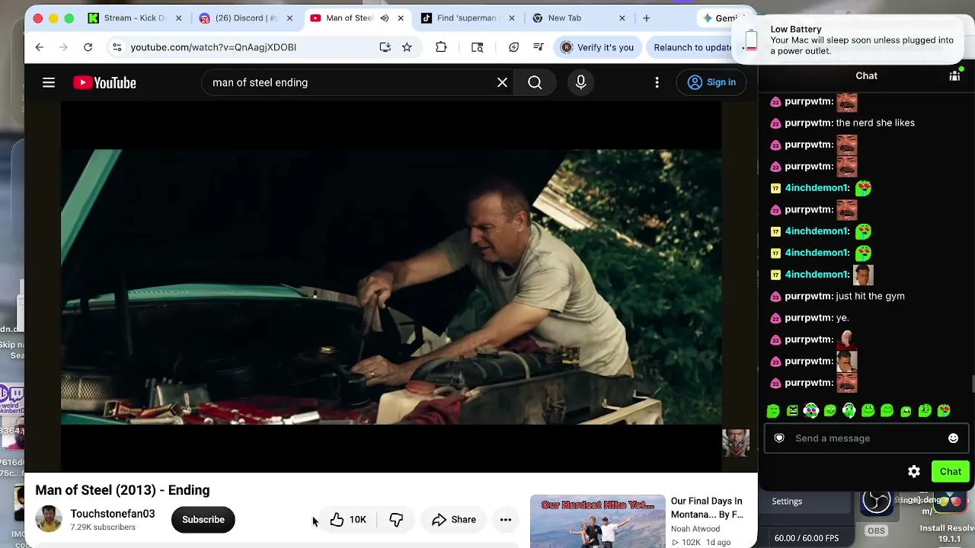Open the 'Our Final Days In Montana' thumbnail
The width and height of the screenshot is (975, 548).
[x=598, y=521]
